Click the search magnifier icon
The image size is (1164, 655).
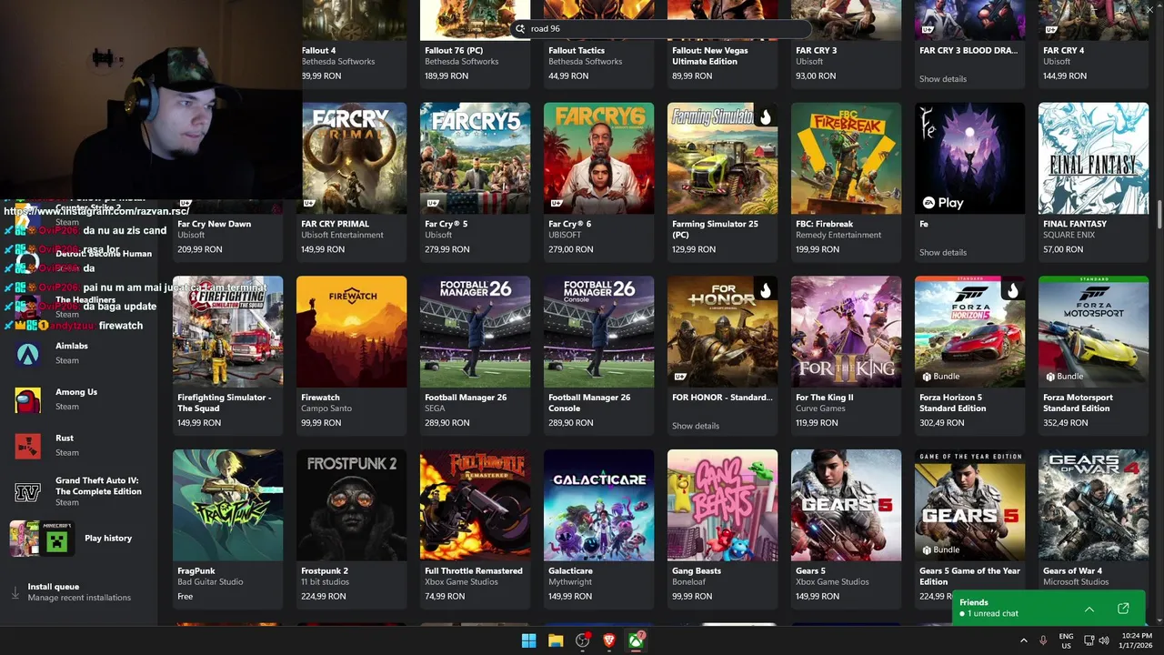[x=520, y=29]
